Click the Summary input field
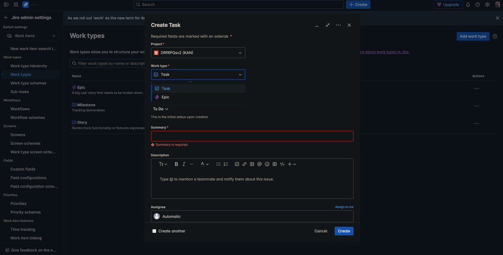This screenshot has width=503, height=255. pyautogui.click(x=252, y=136)
